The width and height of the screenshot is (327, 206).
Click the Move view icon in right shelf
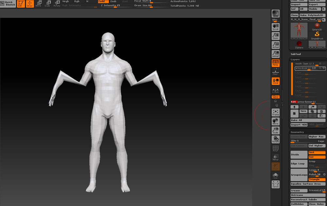pos(275,121)
